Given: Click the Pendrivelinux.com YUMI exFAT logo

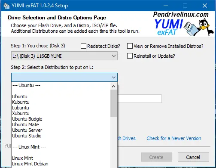Looking at the screenshot, I should click(183, 23).
